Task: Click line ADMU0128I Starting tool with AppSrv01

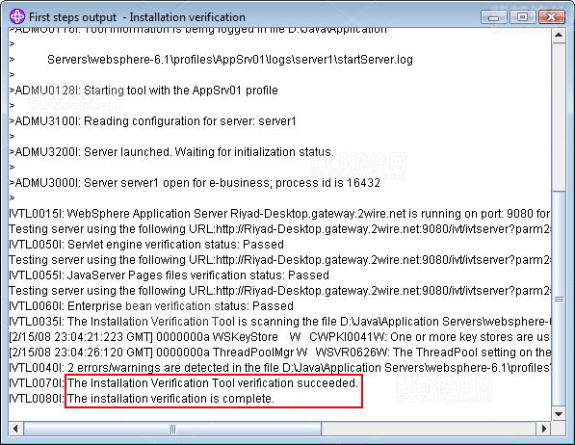Action: pos(144,91)
